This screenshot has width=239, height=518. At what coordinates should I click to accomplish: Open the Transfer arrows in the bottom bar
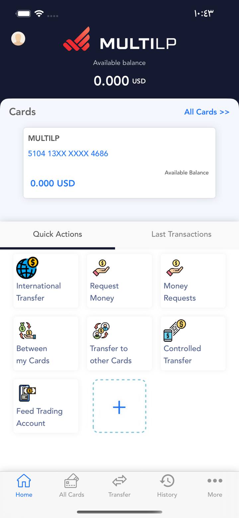click(119, 485)
